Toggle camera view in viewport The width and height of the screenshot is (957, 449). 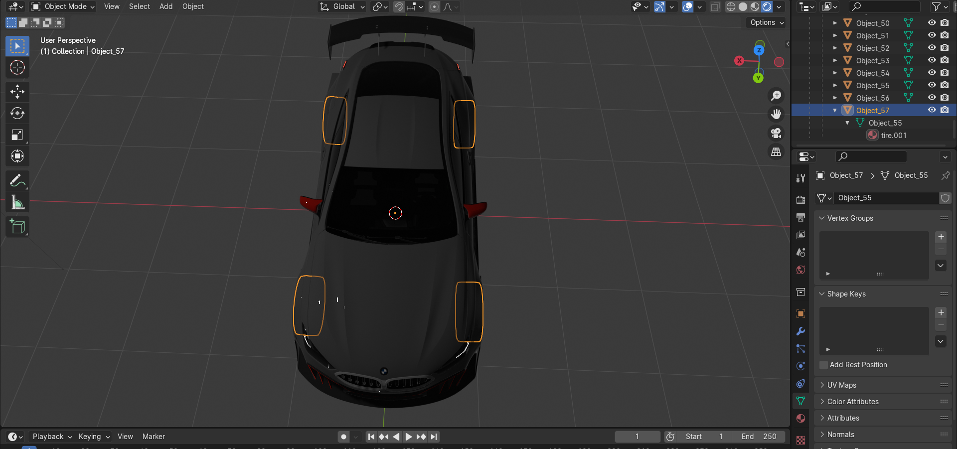click(776, 133)
